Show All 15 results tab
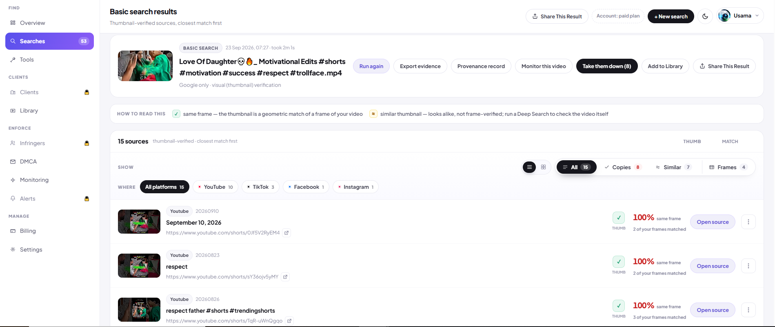The height and width of the screenshot is (327, 775). (x=576, y=167)
